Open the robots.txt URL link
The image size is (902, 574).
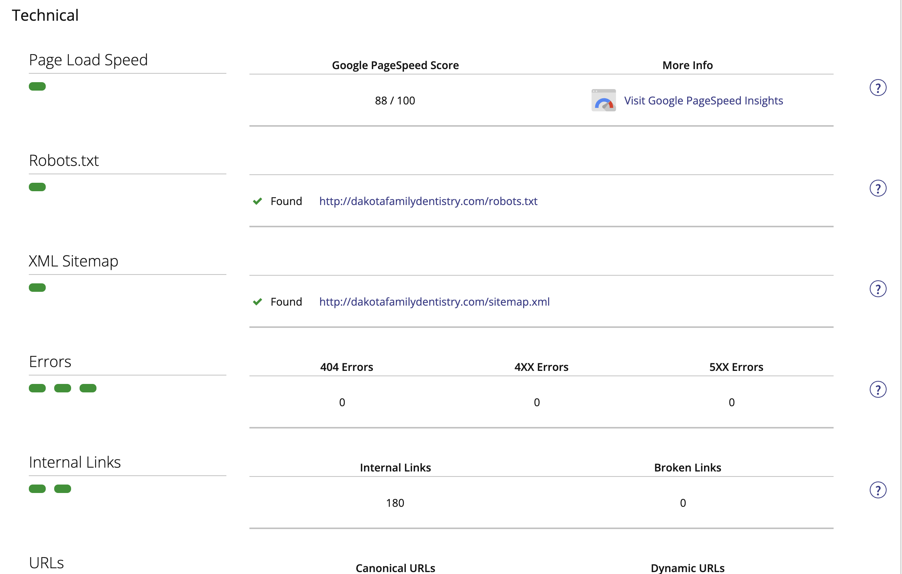click(x=428, y=201)
